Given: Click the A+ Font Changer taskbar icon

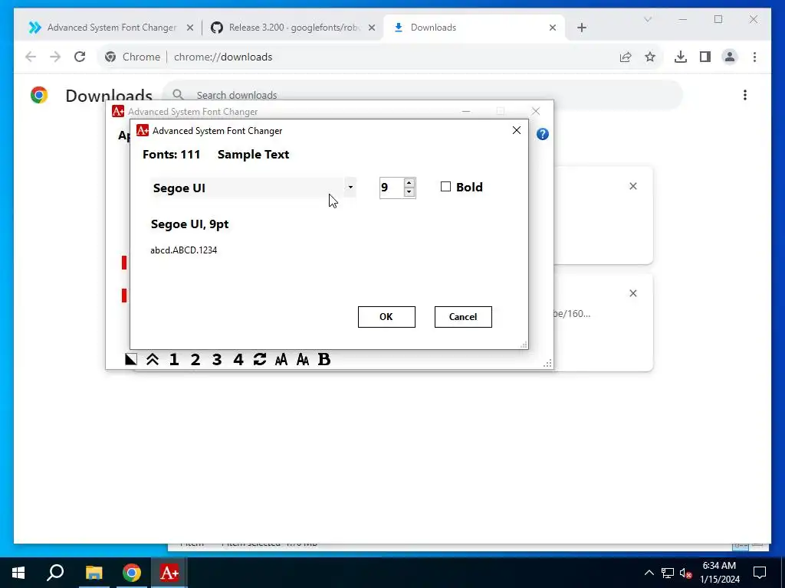Looking at the screenshot, I should tap(169, 573).
